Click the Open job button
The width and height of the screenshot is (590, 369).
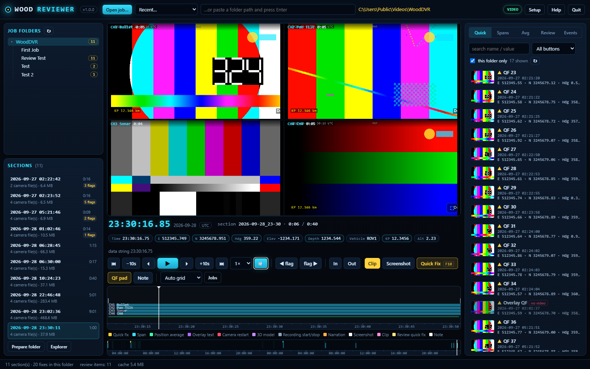[117, 10]
